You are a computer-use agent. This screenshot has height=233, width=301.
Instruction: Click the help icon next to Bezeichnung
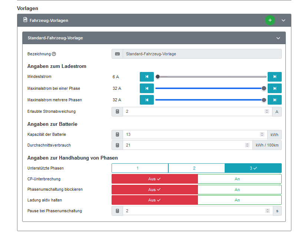54,54
